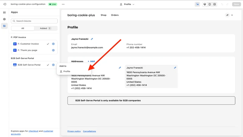Switch to mobile preview icon
The width and height of the screenshot is (243, 137).
[210, 4]
